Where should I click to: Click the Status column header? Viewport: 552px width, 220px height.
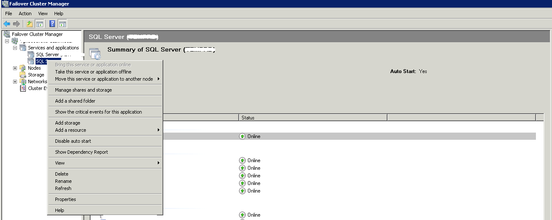[x=313, y=117]
